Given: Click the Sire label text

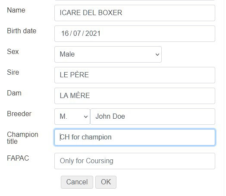Looking at the screenshot, I should tap(13, 72).
